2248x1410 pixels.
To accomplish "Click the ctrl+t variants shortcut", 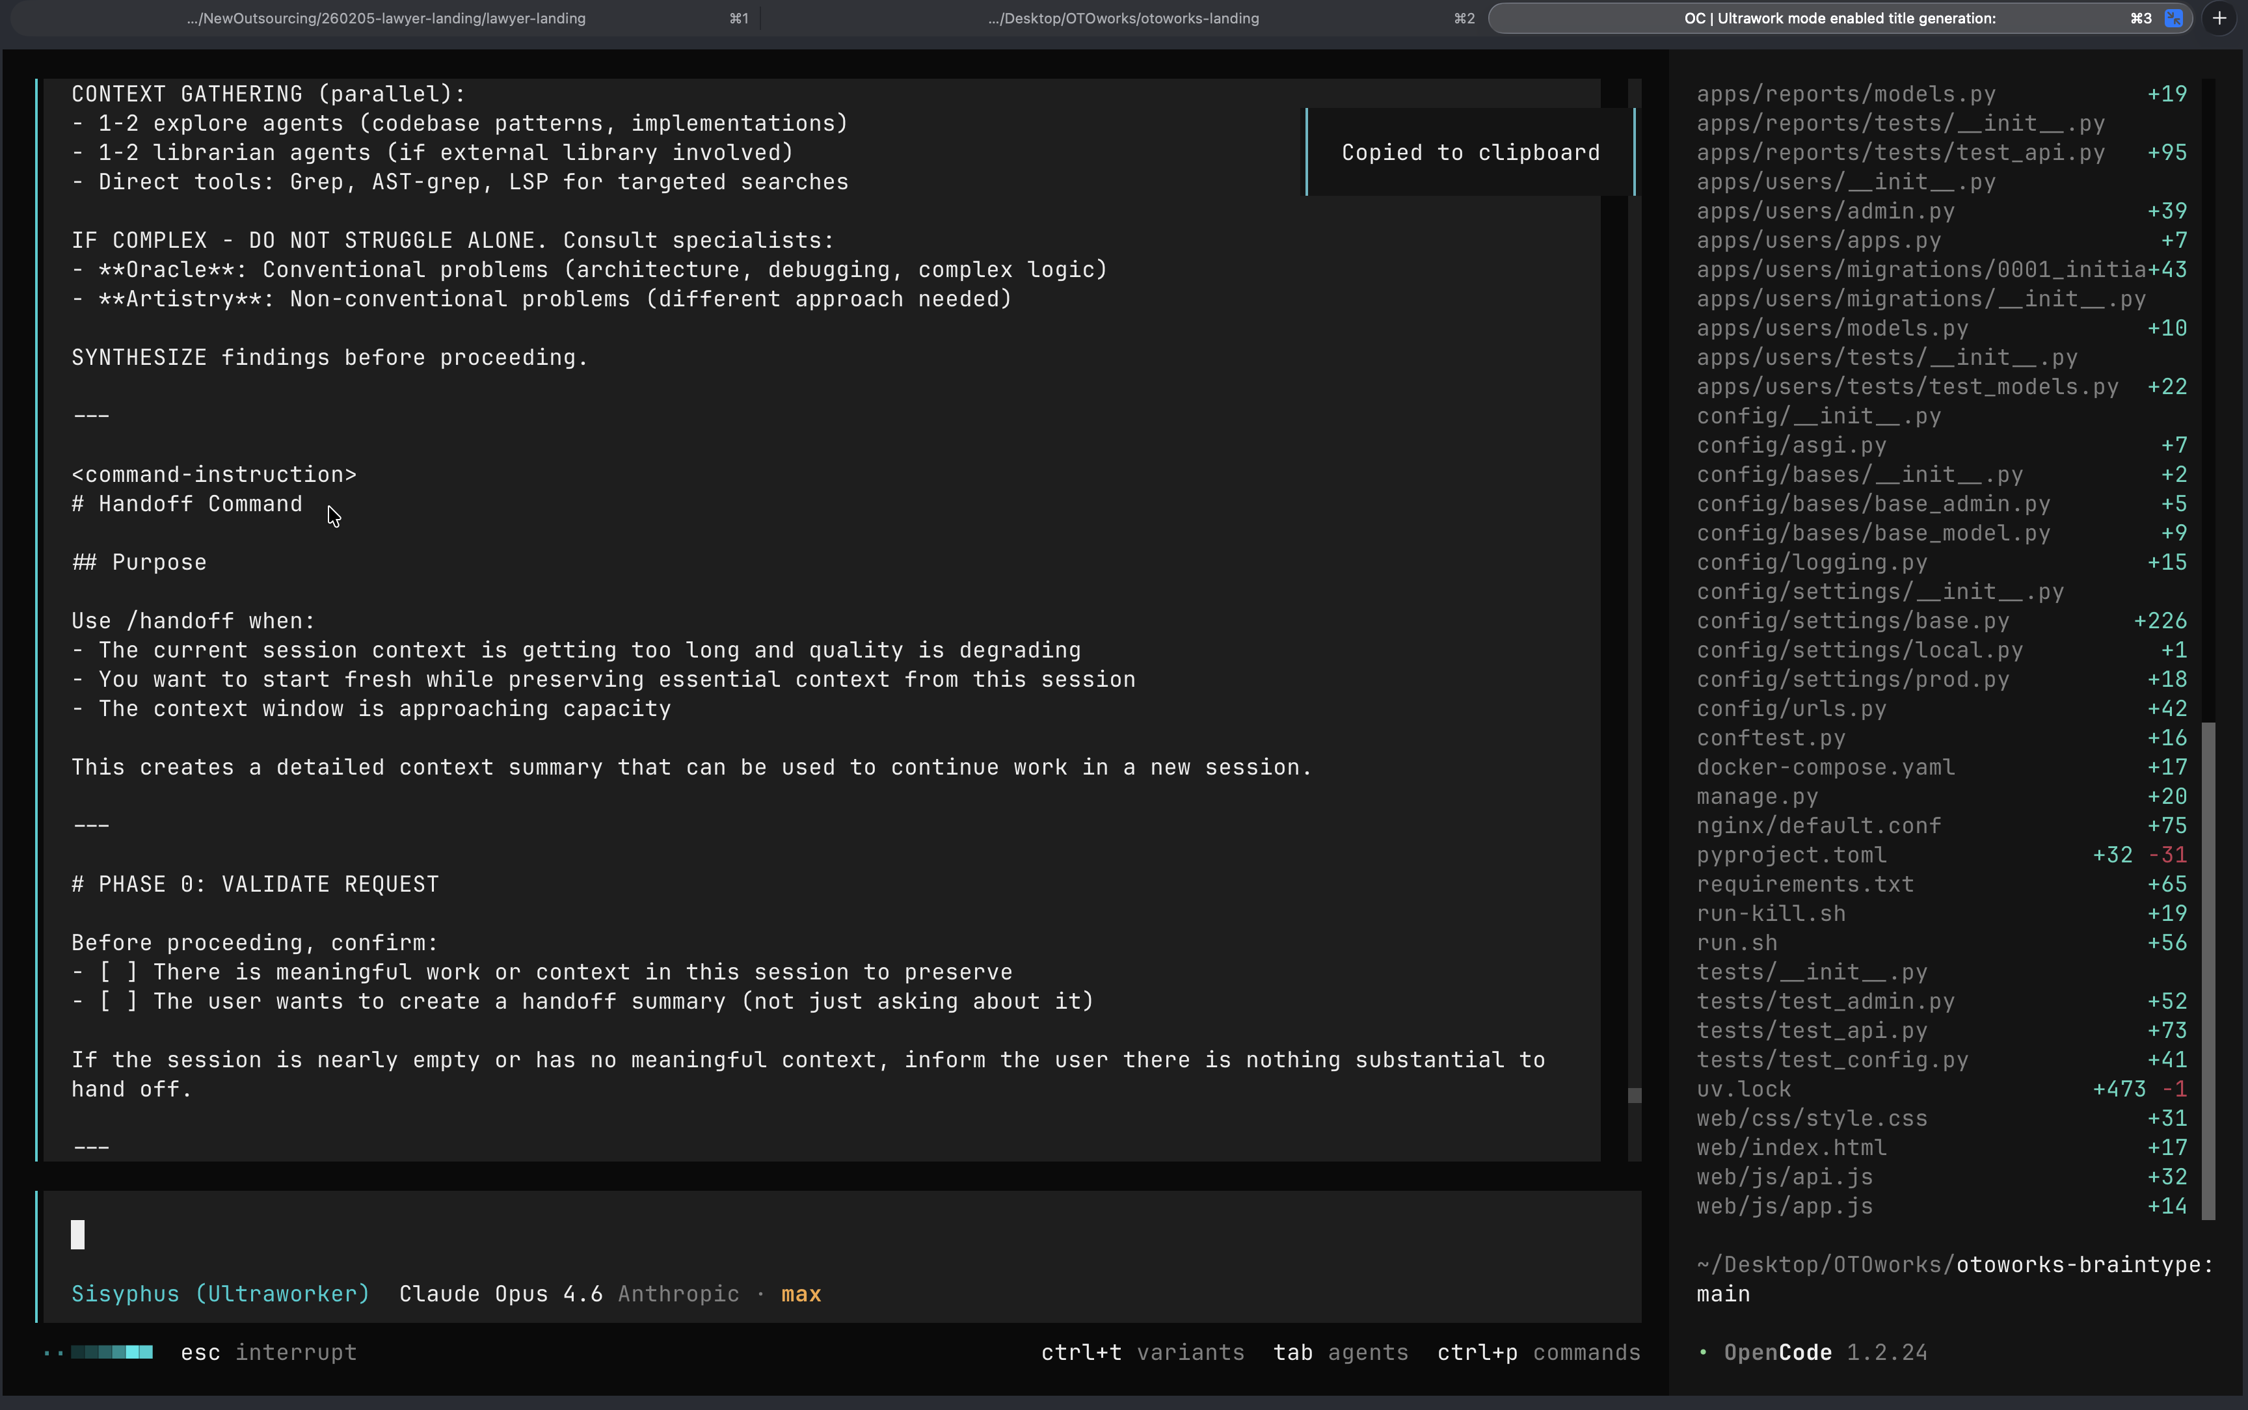I will coord(1142,1352).
